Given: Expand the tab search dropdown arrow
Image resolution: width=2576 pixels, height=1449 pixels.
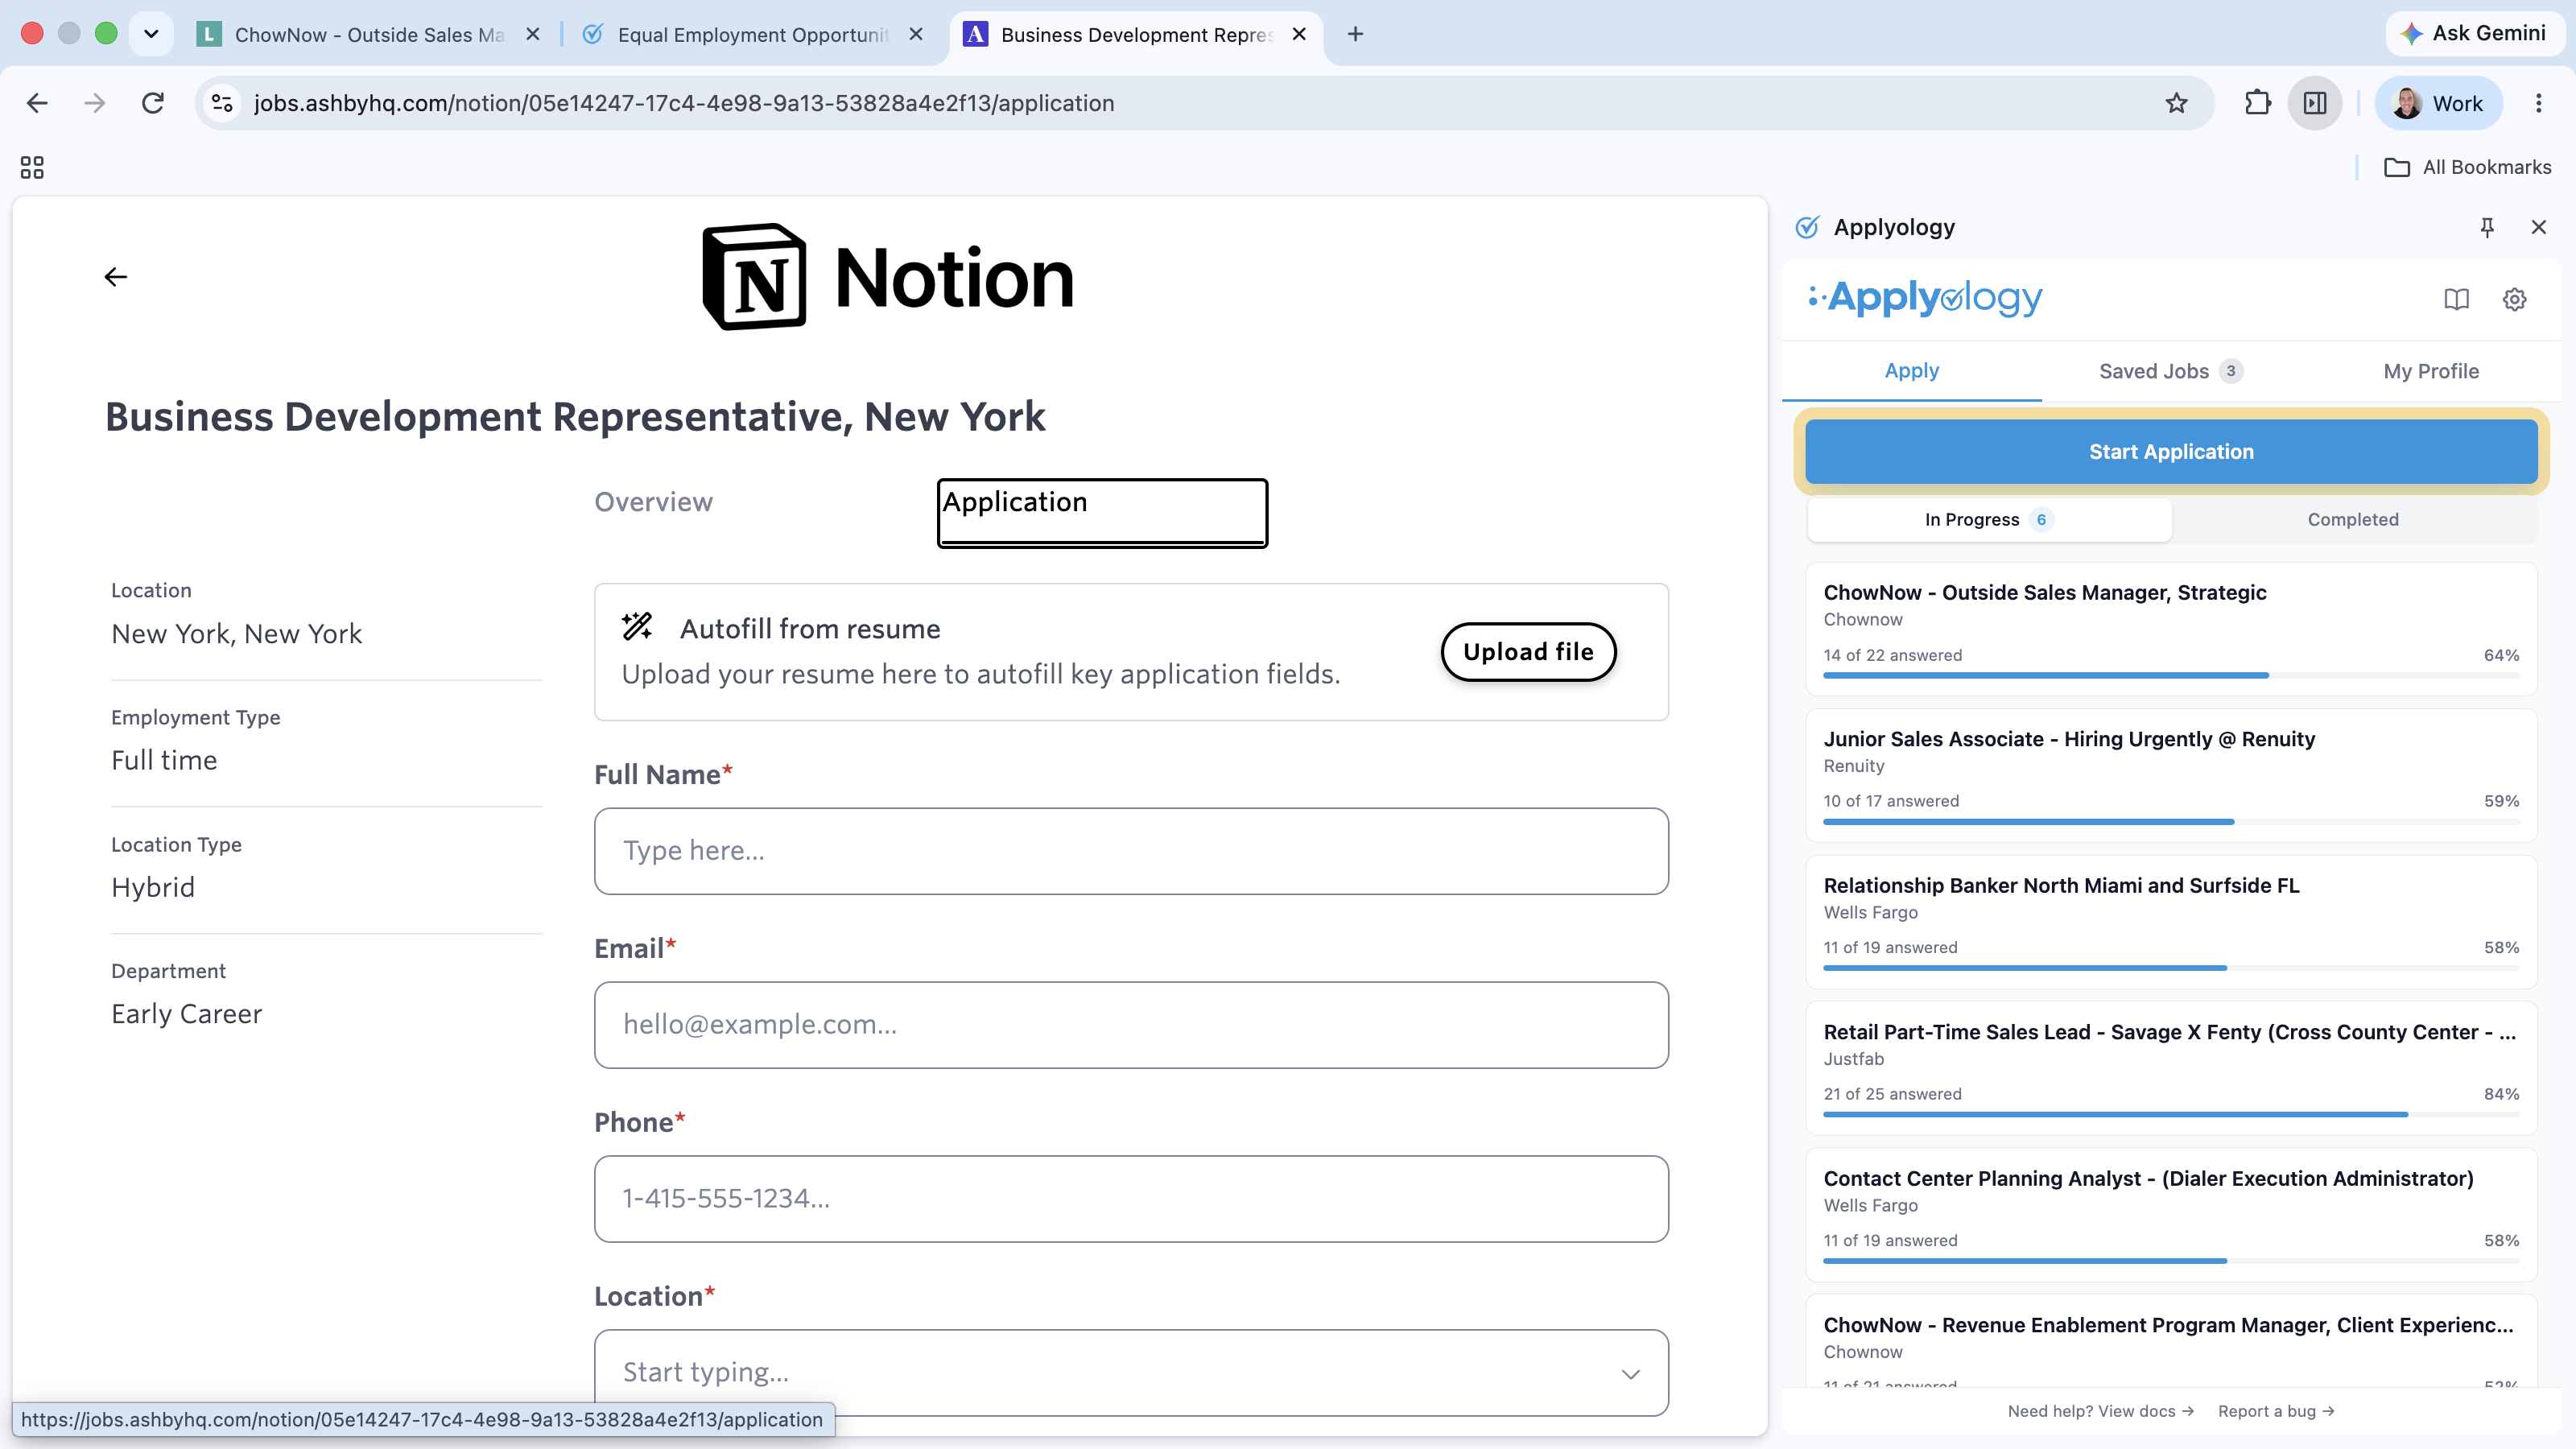Looking at the screenshot, I should point(151,34).
